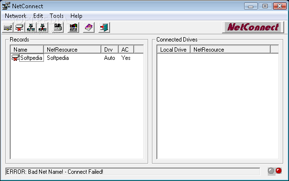This screenshot has width=289, height=181.
Task: Open the Tools menu
Action: click(x=56, y=16)
